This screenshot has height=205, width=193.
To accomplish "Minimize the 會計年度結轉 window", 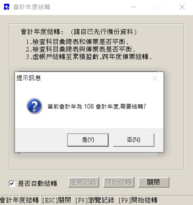I will click(x=134, y=7).
